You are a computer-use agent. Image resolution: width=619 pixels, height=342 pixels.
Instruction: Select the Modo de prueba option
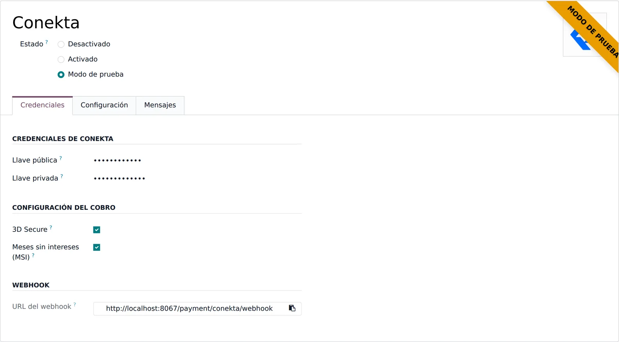coord(61,75)
